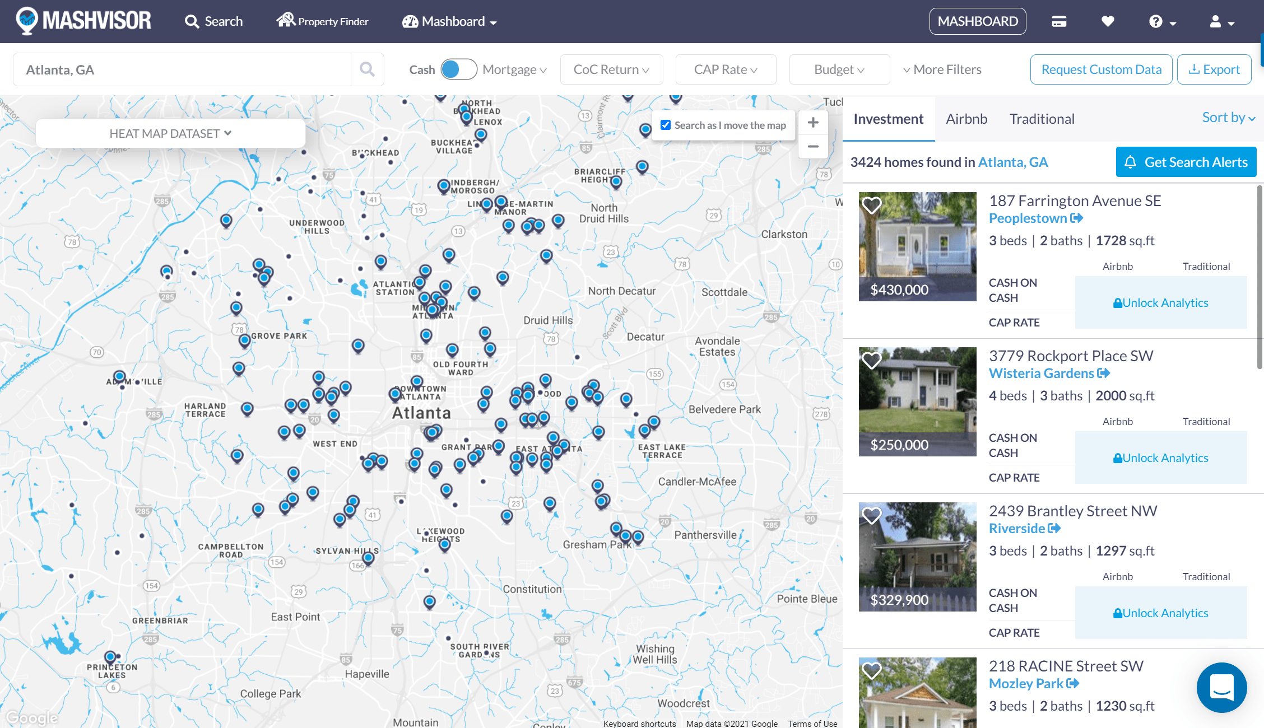Open 187 Farrington Avenue SE title
The image size is (1264, 728).
(1075, 200)
